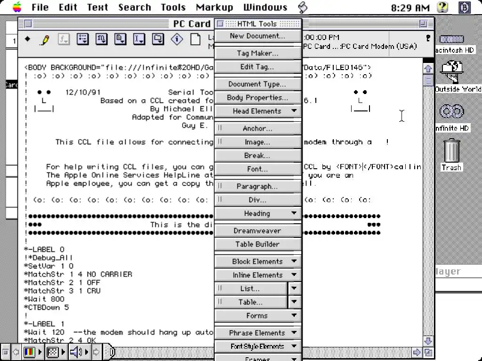Click the Tag Maker... button

257,53
